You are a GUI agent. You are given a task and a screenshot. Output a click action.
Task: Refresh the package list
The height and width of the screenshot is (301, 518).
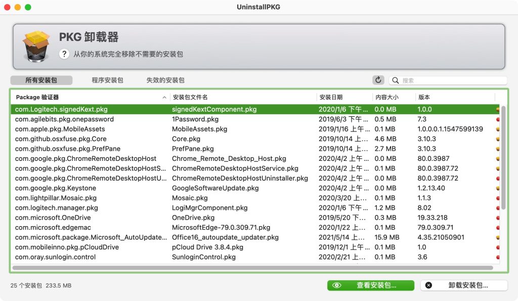point(378,80)
